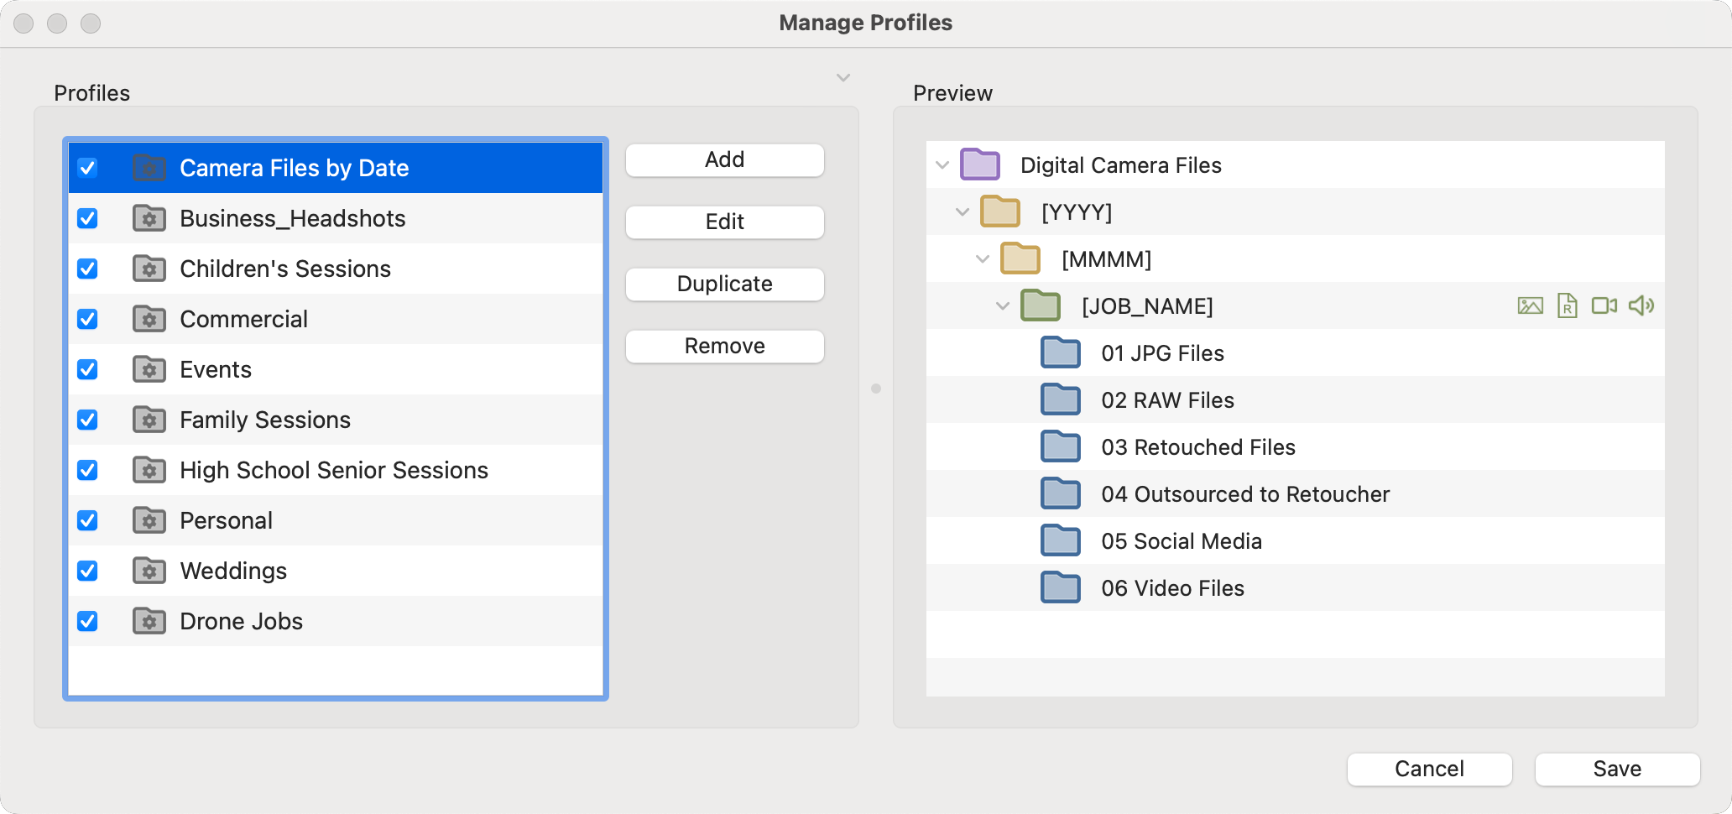Screen dimensions: 1732x814
Task: Click the split divider handle between panels
Action: [876, 389]
